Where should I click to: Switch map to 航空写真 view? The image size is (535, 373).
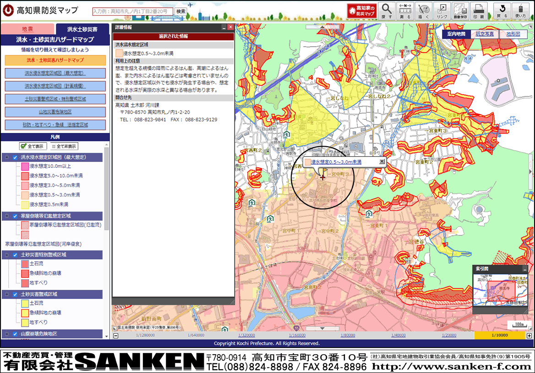(x=485, y=34)
